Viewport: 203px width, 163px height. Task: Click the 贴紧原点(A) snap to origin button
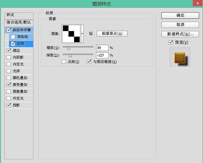pos(112,34)
